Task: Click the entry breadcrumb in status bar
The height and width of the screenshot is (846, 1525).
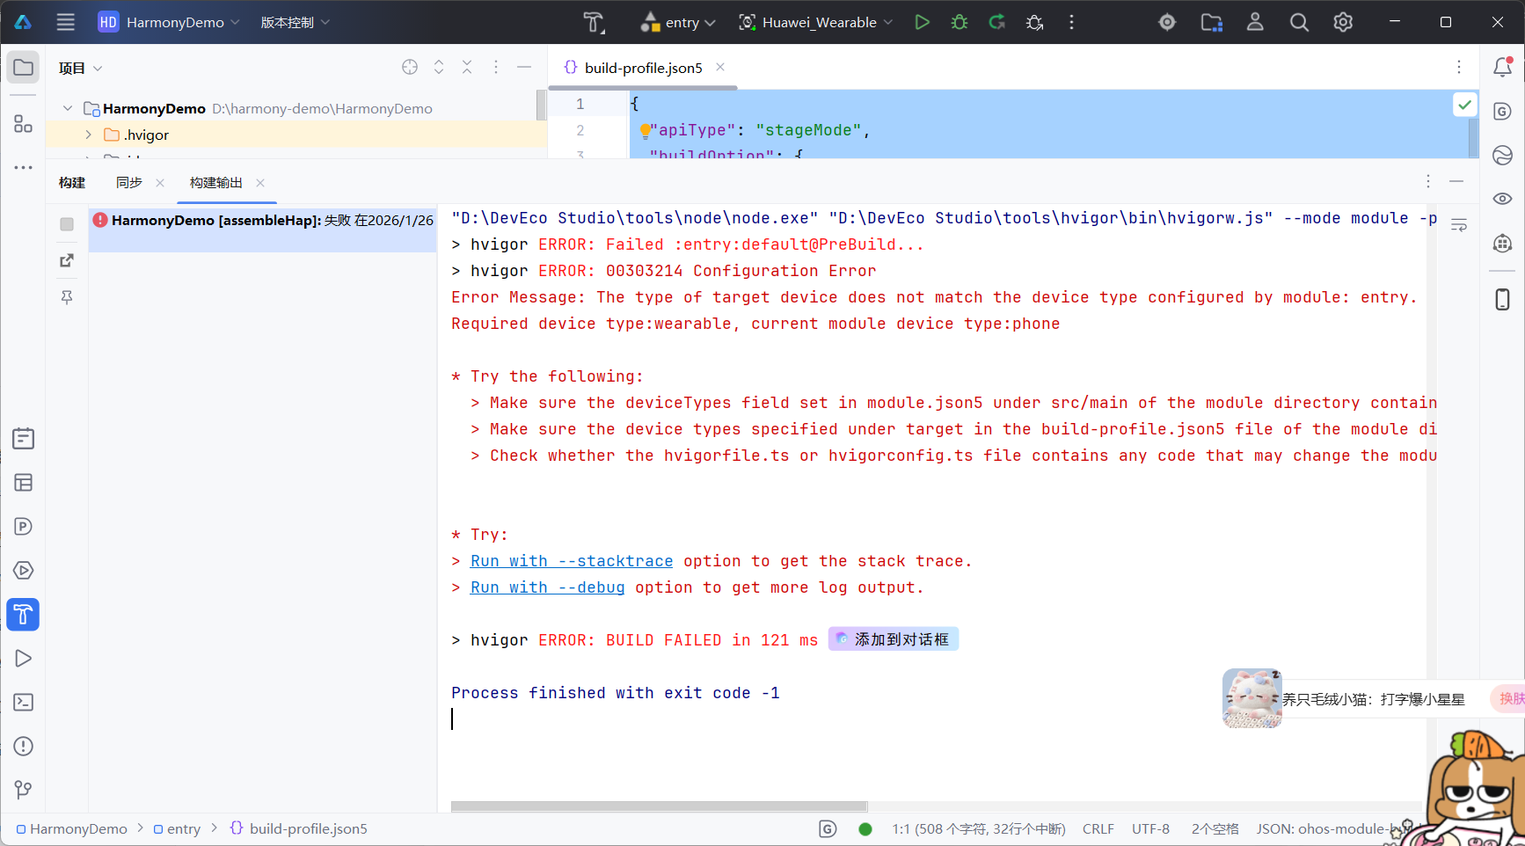Action: pyautogui.click(x=177, y=828)
